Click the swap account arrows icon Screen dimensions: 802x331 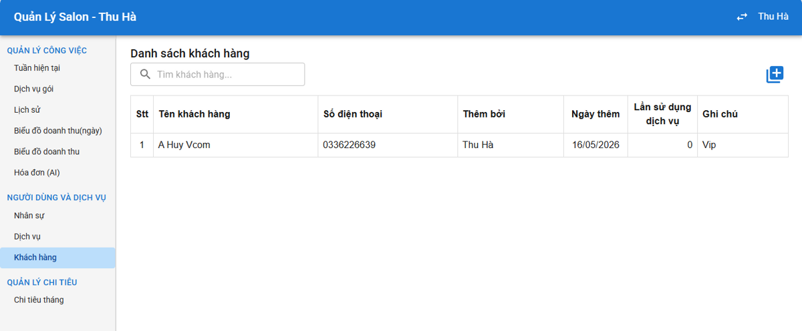coord(742,17)
